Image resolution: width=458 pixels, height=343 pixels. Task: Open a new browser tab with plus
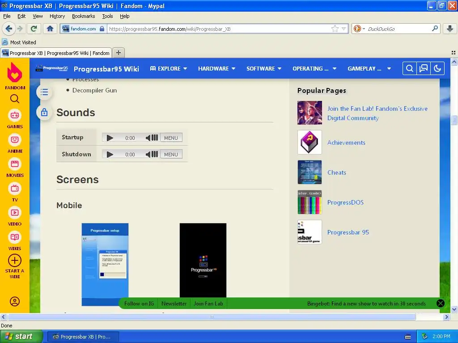click(x=118, y=53)
